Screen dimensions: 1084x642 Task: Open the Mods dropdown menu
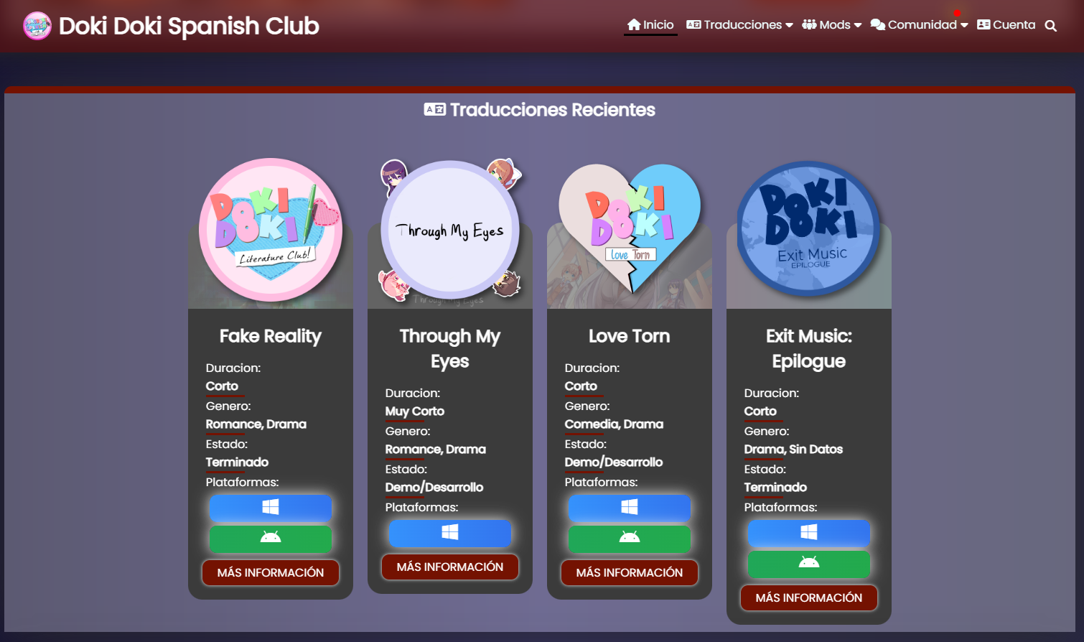tap(831, 25)
